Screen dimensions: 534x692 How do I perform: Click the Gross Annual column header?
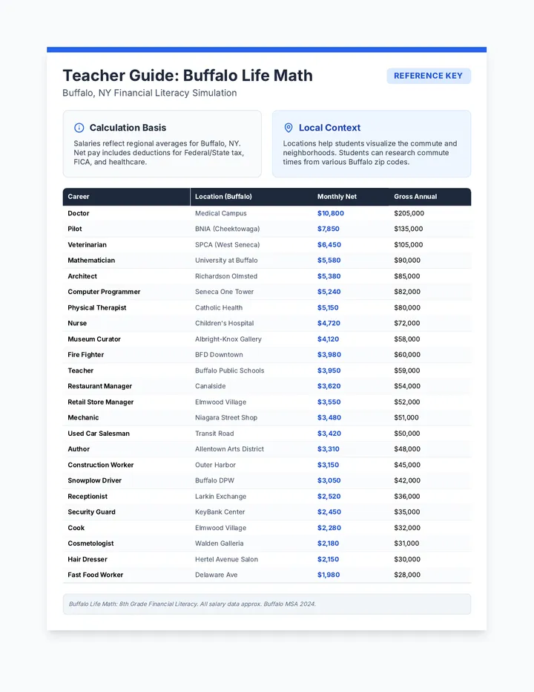click(415, 197)
